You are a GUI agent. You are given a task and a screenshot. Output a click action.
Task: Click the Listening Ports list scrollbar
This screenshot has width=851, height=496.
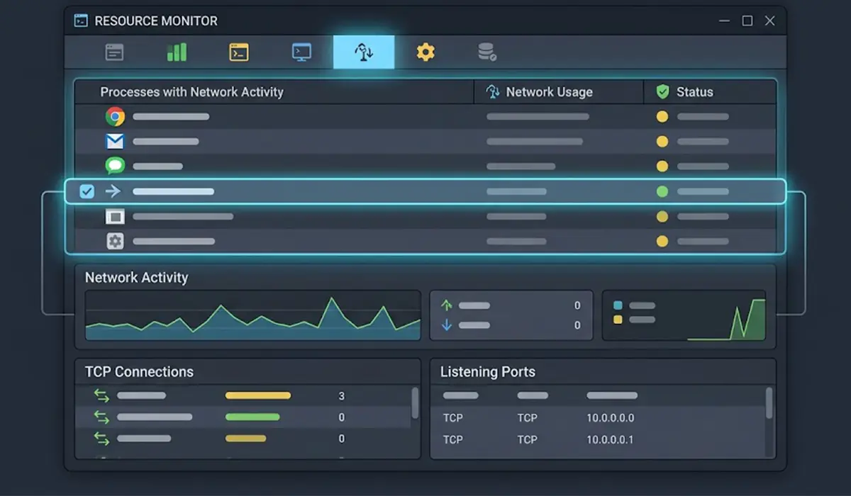pyautogui.click(x=769, y=404)
